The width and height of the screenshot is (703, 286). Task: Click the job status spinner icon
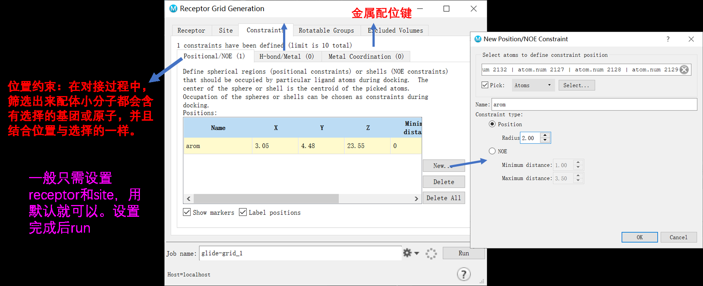431,253
